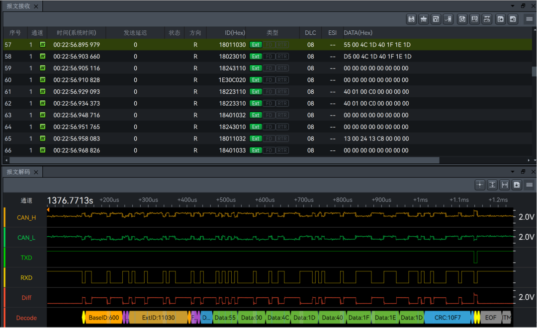Close the 报文接收 tab

point(36,6)
